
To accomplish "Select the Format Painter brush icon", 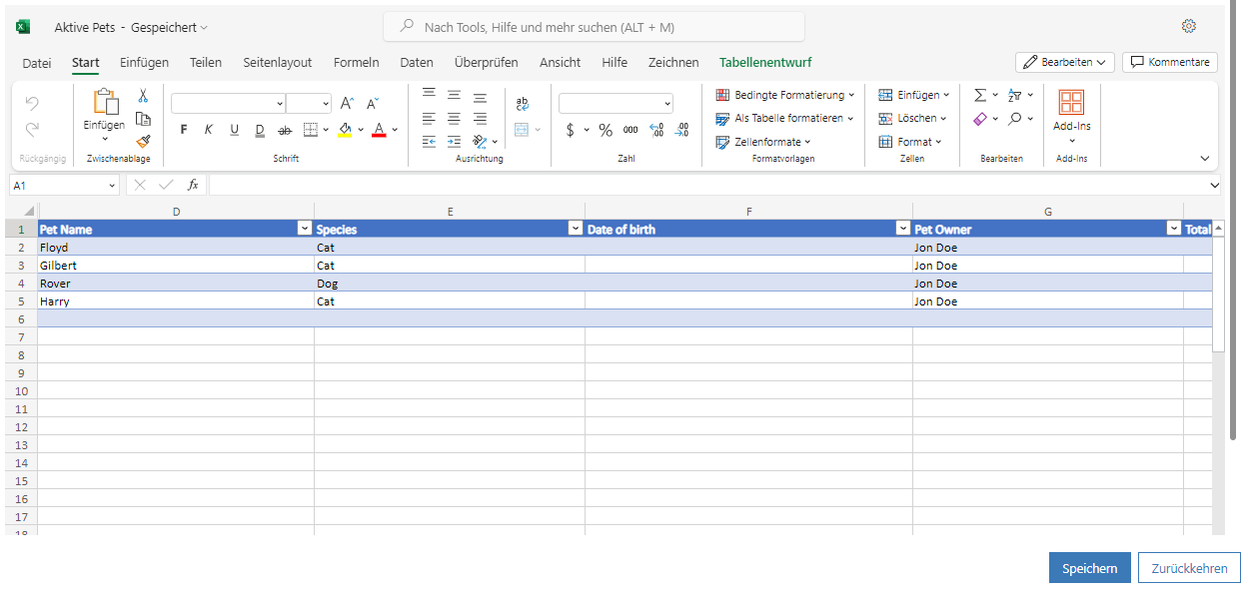I will [143, 141].
